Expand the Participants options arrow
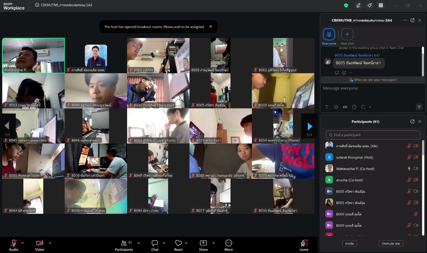 coord(139,243)
